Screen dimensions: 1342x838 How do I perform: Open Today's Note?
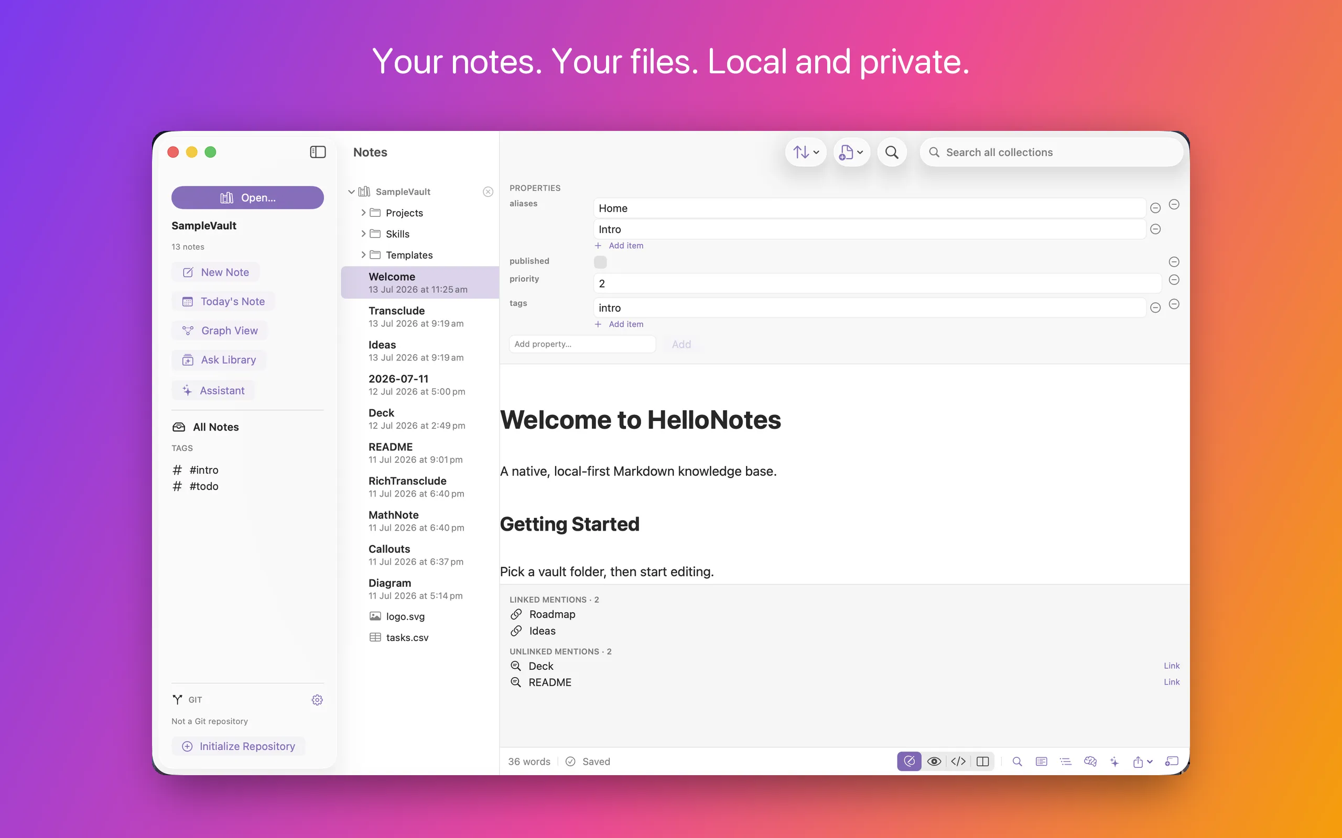pos(223,302)
